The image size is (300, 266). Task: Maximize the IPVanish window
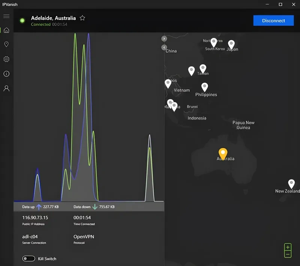pyautogui.click(x=280, y=4)
